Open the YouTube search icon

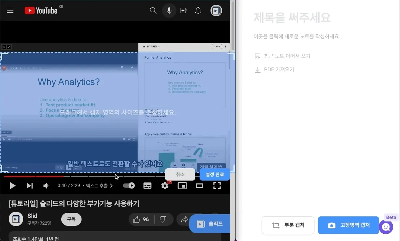pyautogui.click(x=153, y=10)
